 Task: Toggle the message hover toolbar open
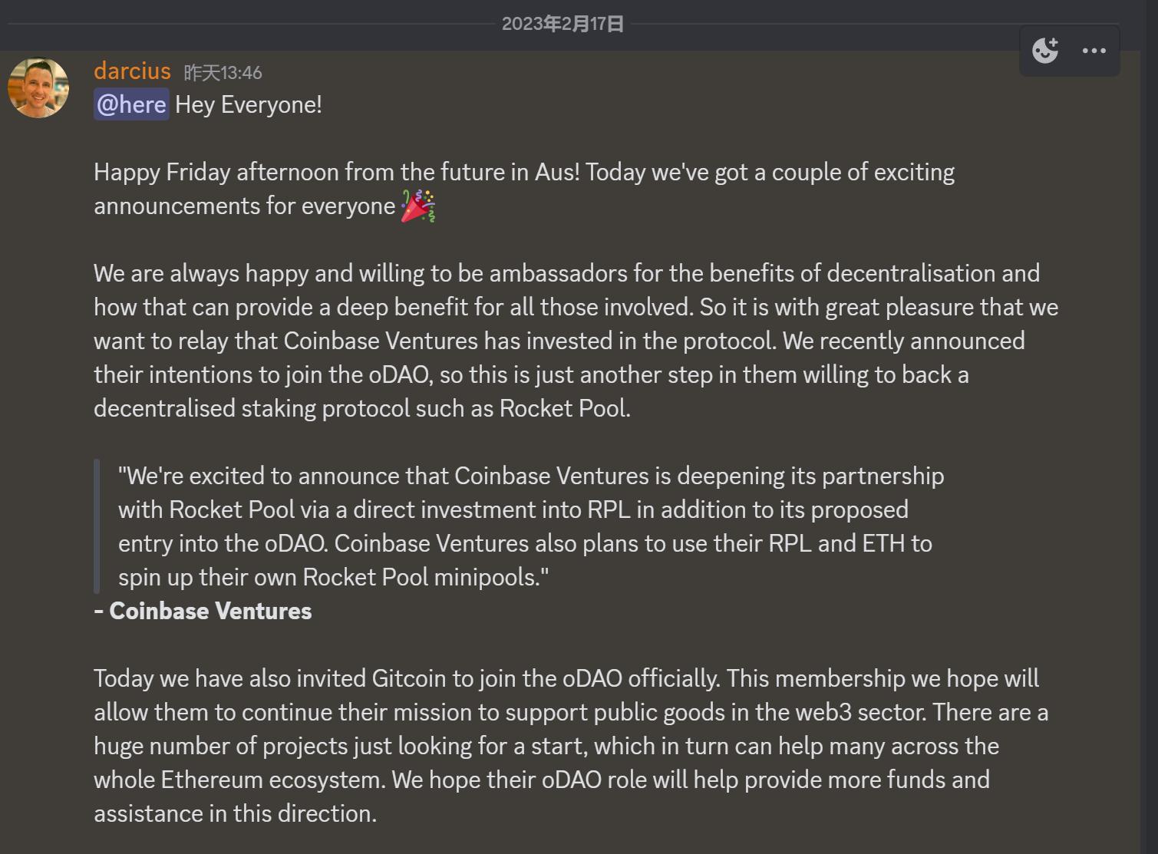click(1069, 50)
